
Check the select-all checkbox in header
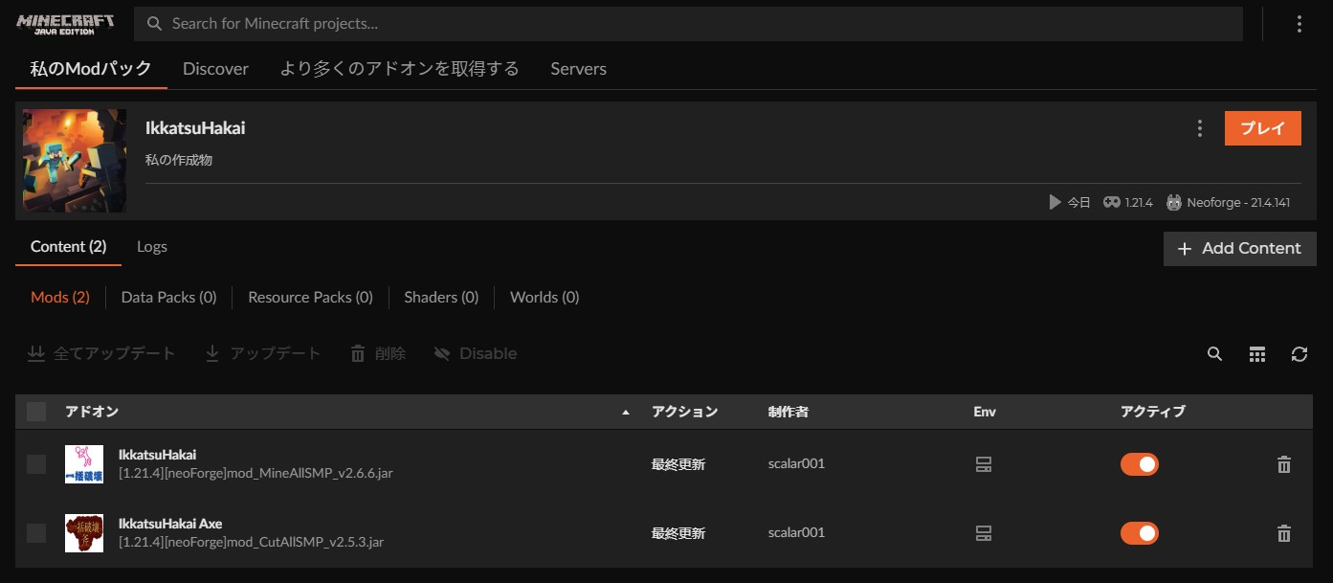[35, 411]
